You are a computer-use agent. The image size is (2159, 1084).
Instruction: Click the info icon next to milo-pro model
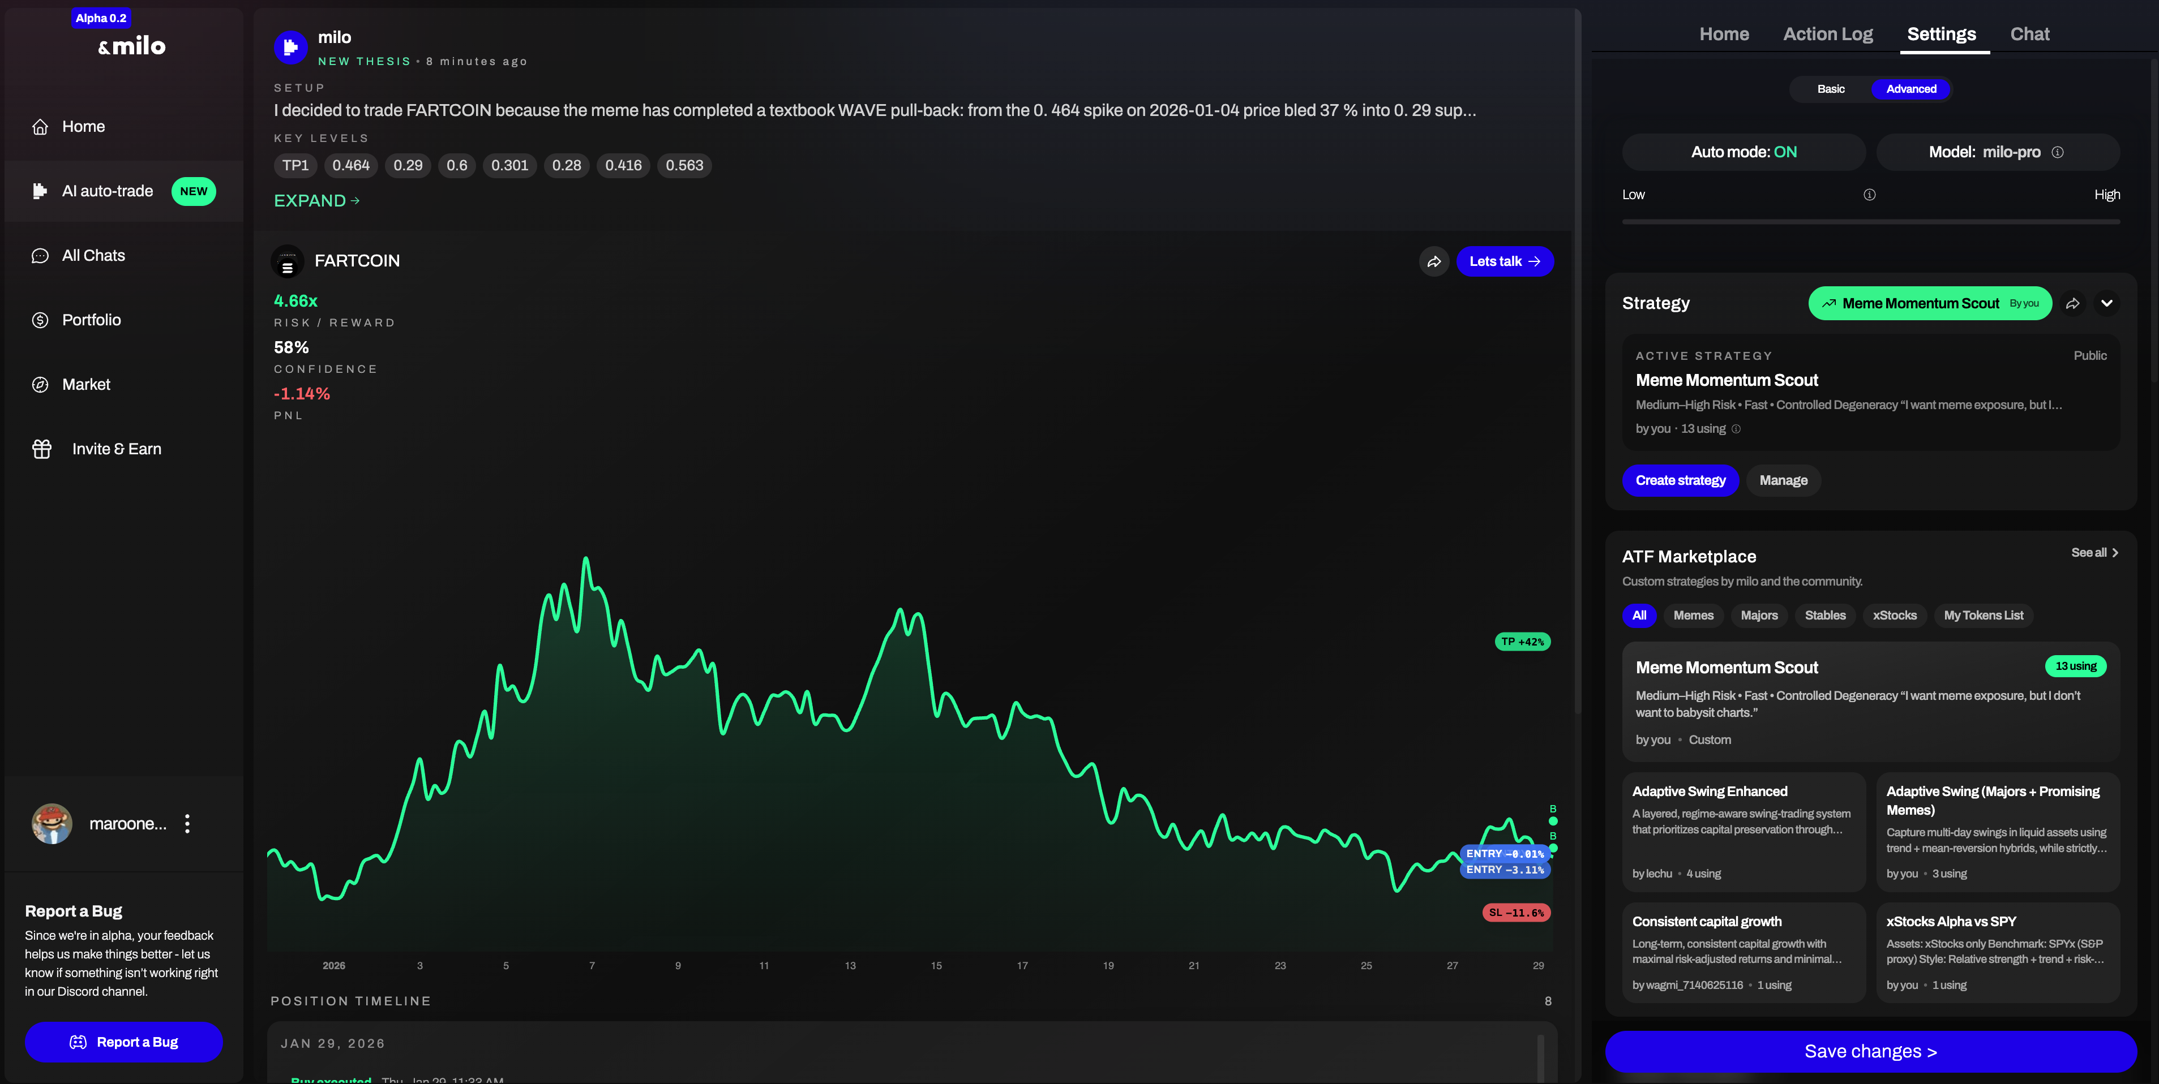2057,152
